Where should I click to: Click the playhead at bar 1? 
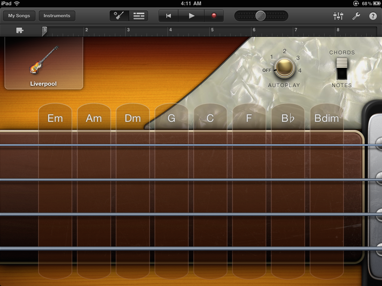tap(44, 31)
